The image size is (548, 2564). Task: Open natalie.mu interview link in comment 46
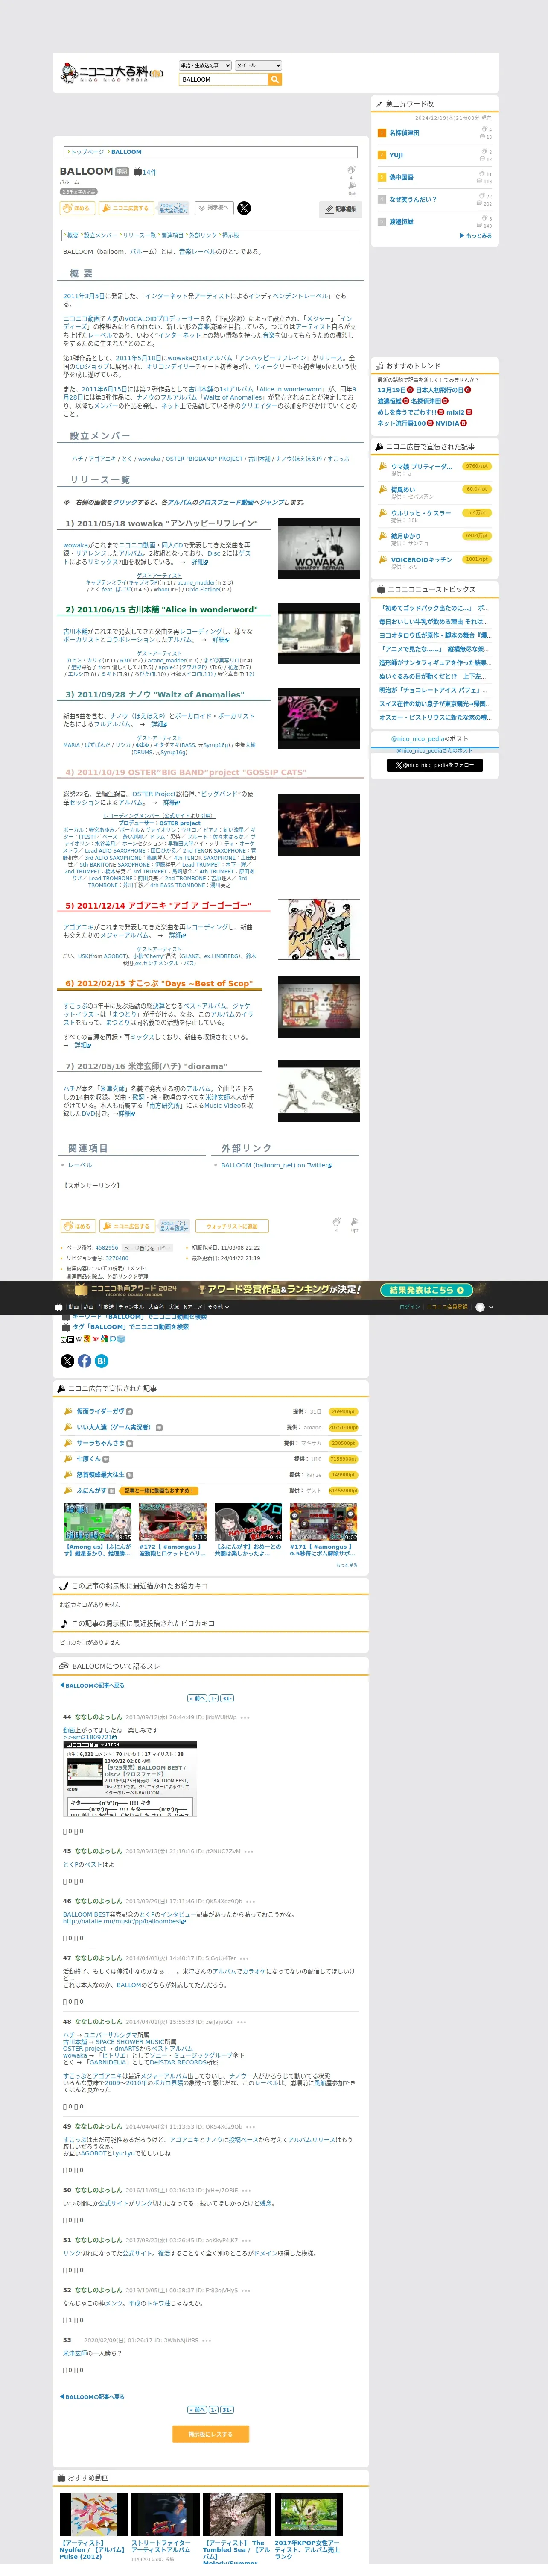point(124,1921)
